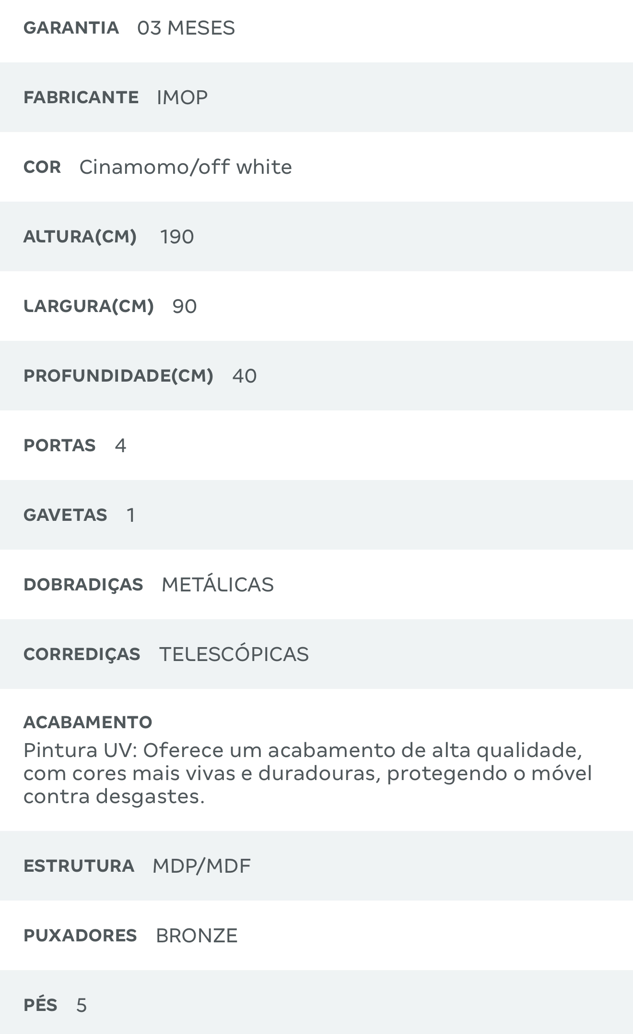Click the PUXADORES BRONZE row
This screenshot has width=633, height=1034.
pos(316,935)
